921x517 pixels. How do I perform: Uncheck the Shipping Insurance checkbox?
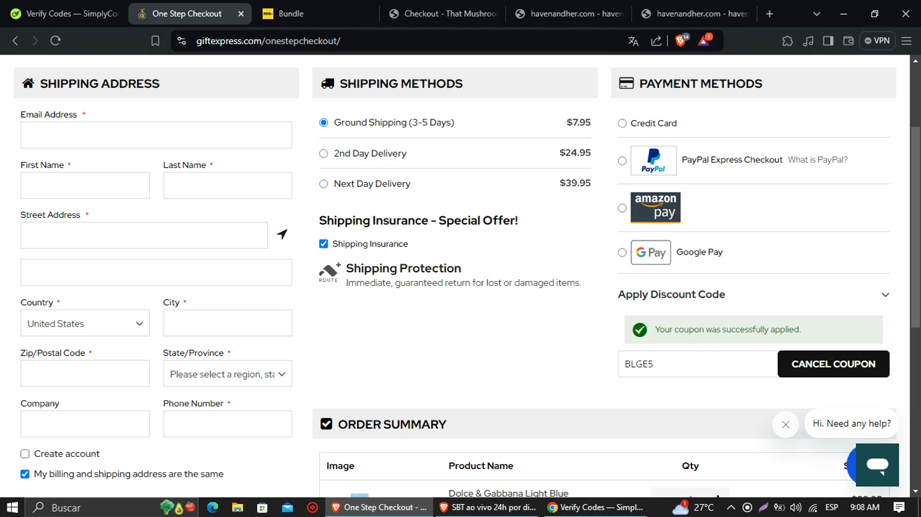(324, 244)
